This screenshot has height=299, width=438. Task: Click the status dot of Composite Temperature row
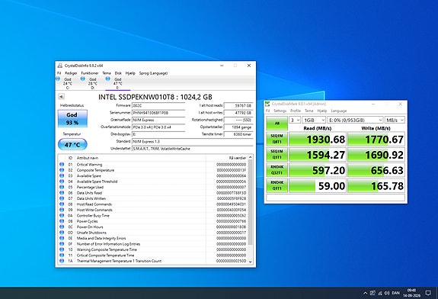(x=62, y=170)
